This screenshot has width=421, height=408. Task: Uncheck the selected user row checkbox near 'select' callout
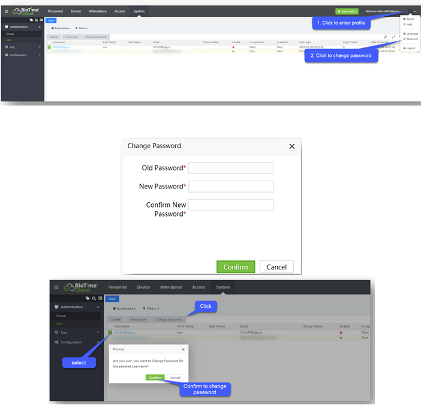pyautogui.click(x=110, y=332)
